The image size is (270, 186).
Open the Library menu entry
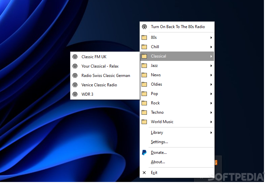click(x=177, y=132)
